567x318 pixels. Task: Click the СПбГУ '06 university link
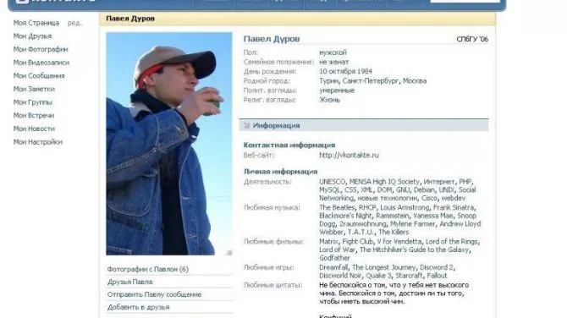coord(472,39)
